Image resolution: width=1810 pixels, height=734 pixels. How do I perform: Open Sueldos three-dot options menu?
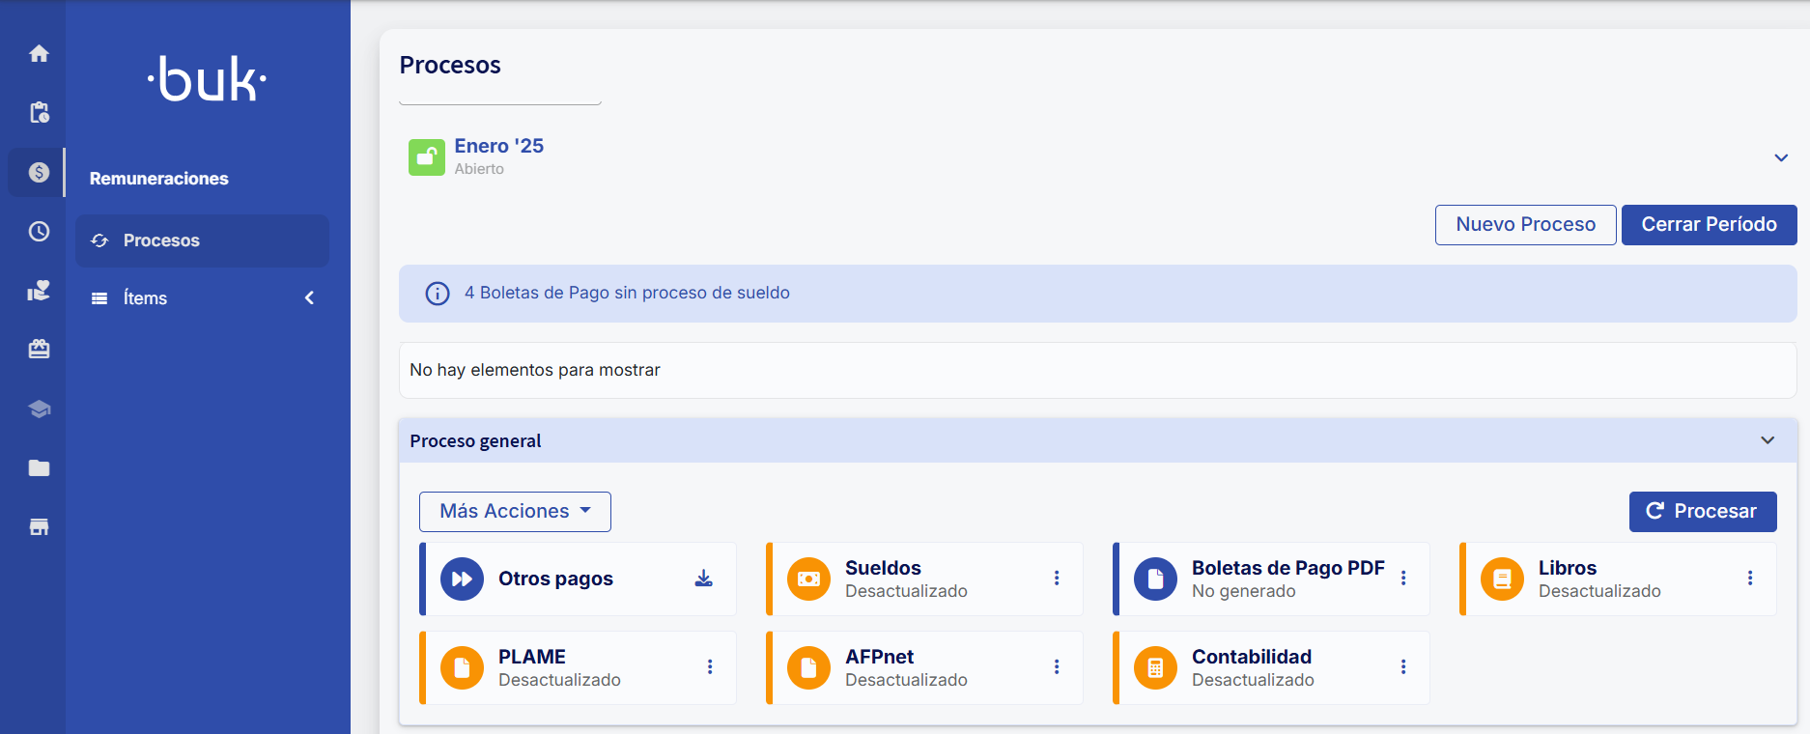click(1057, 579)
